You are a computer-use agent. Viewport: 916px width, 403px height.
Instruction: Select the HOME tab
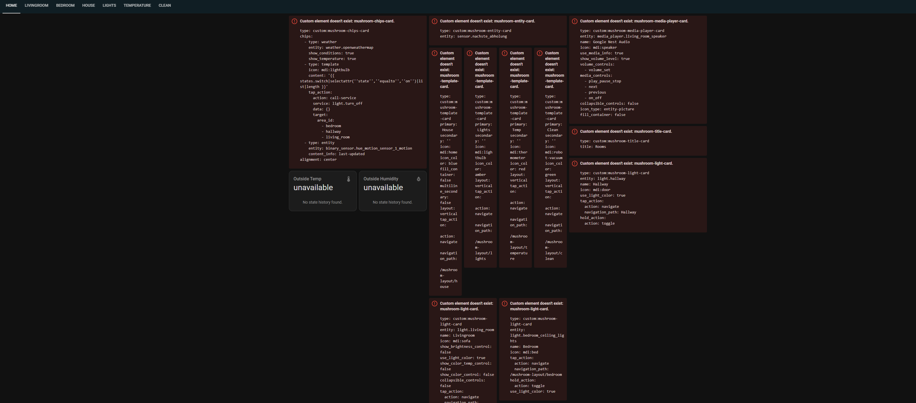11,6
